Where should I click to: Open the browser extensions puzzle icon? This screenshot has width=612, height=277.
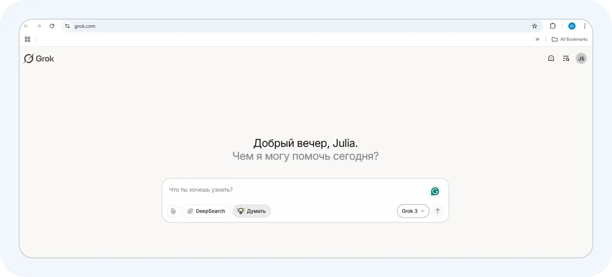553,26
